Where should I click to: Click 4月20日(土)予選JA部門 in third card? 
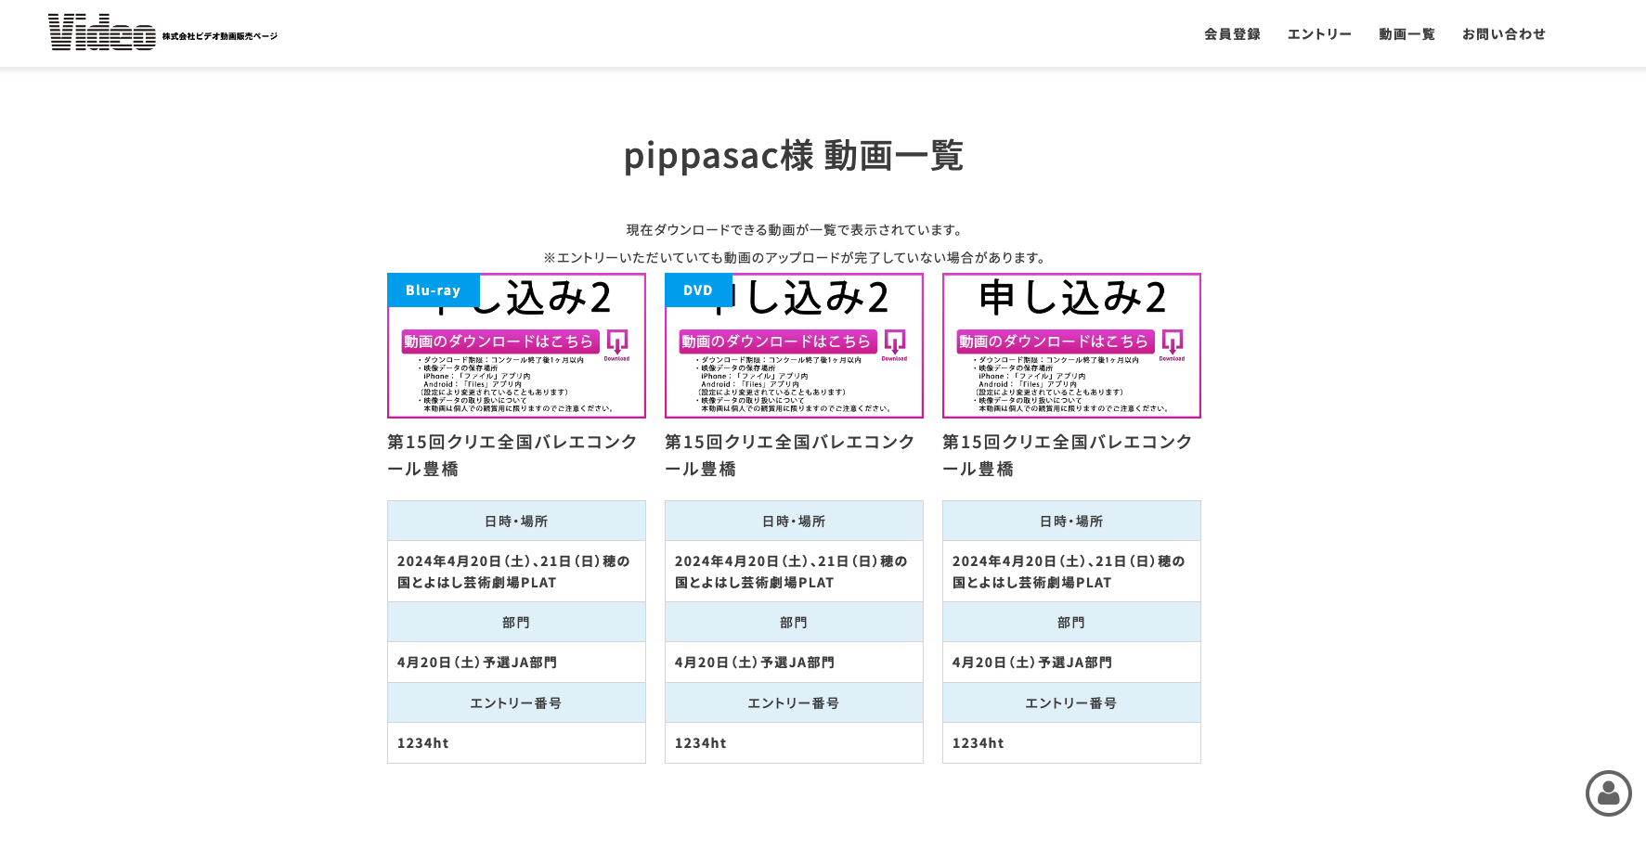pyautogui.click(x=1032, y=663)
